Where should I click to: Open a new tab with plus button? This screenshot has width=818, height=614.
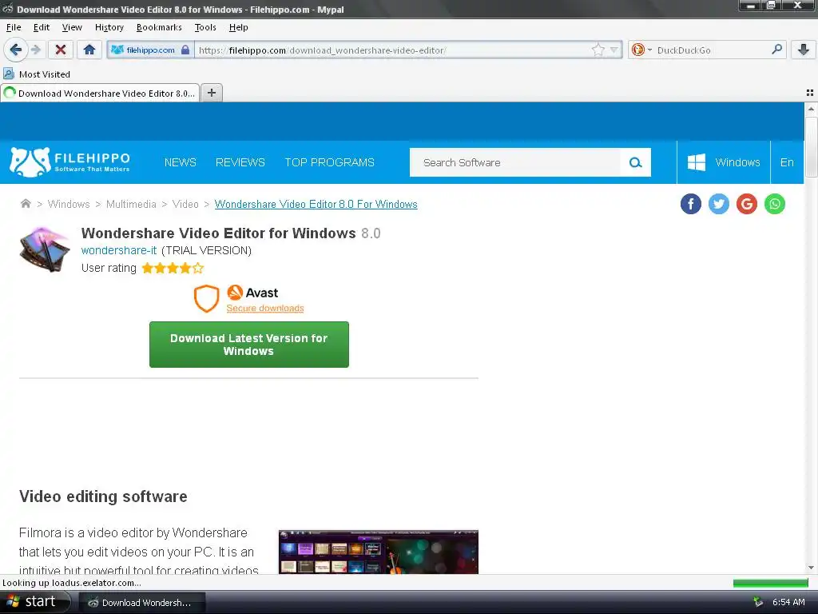(x=211, y=93)
